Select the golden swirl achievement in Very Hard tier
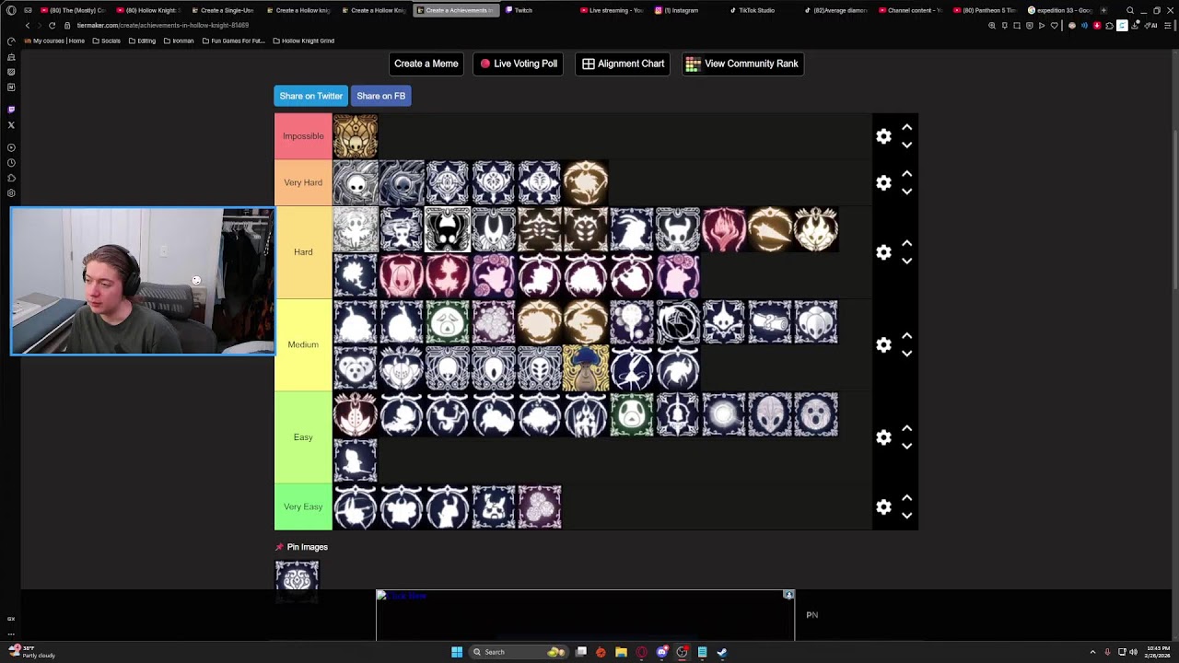The width and height of the screenshot is (1179, 663). coord(586,182)
